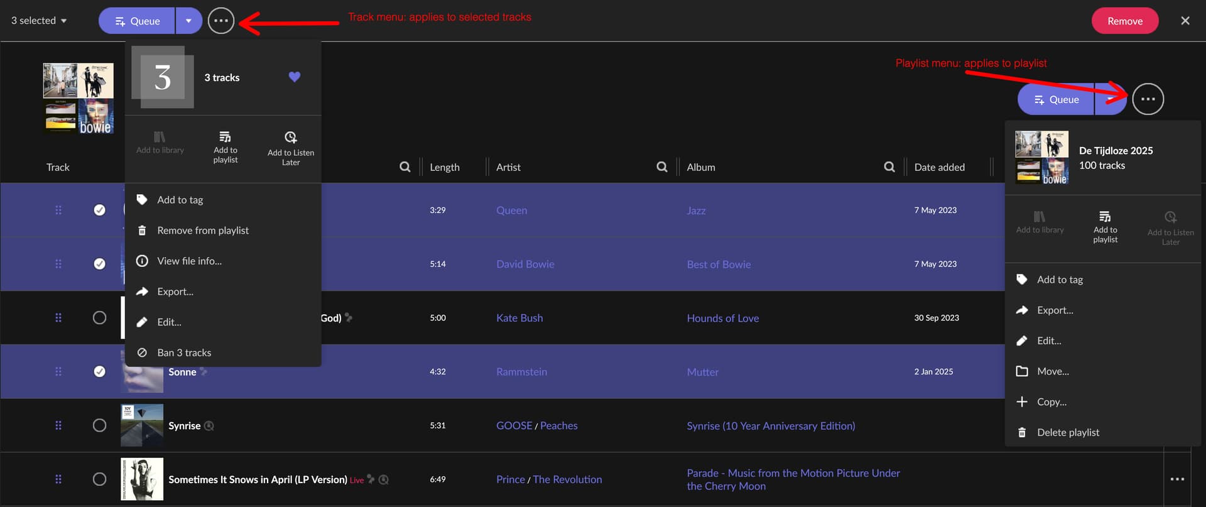Screen dimensions: 1206x507
Task: Click drag handle on Synrise row
Action: click(x=58, y=425)
